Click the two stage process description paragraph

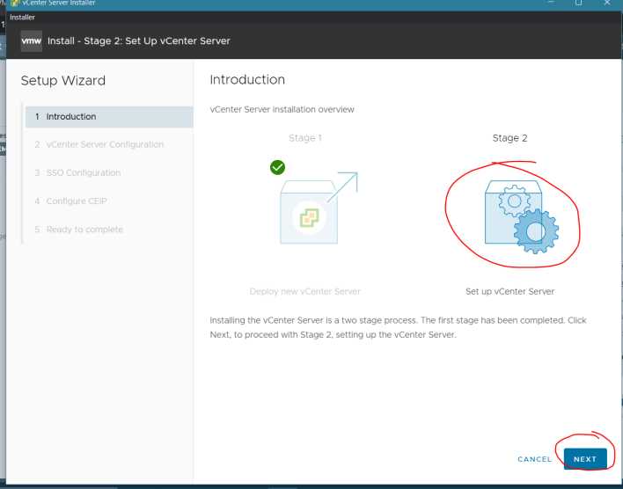click(398, 327)
